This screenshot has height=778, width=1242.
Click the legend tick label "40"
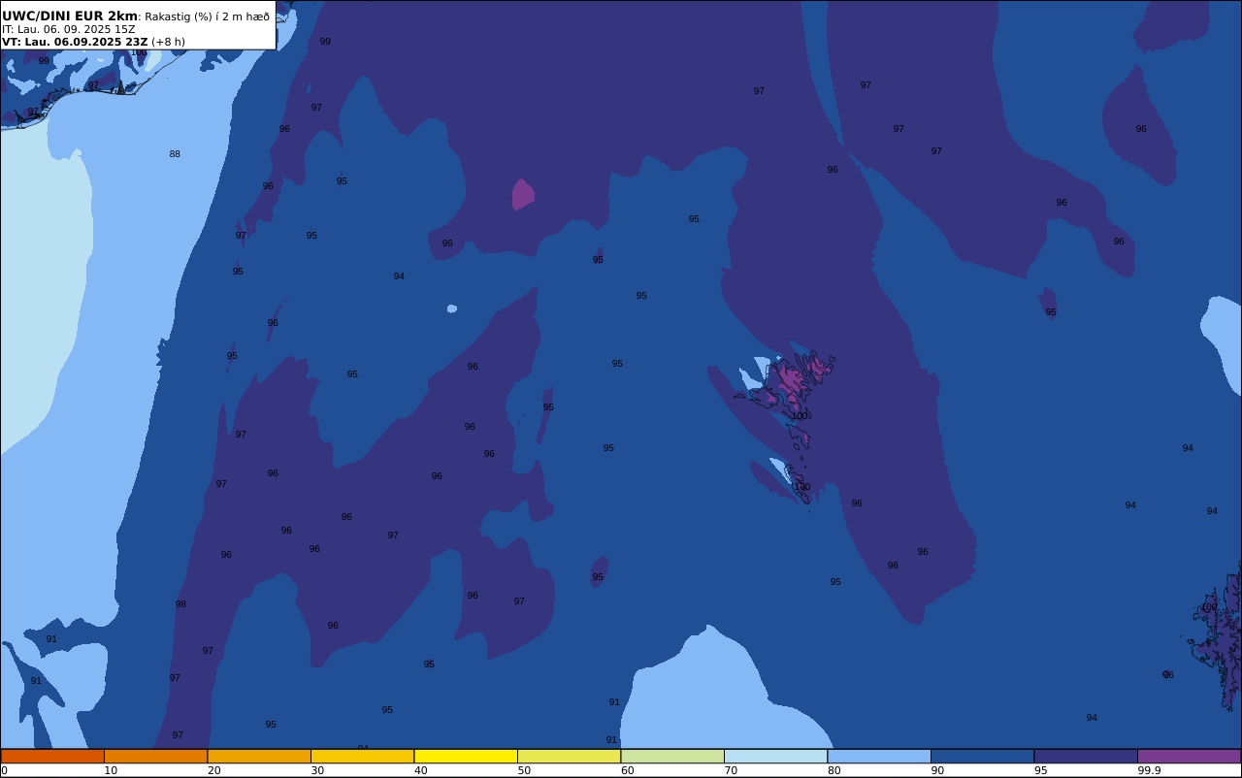(x=420, y=770)
